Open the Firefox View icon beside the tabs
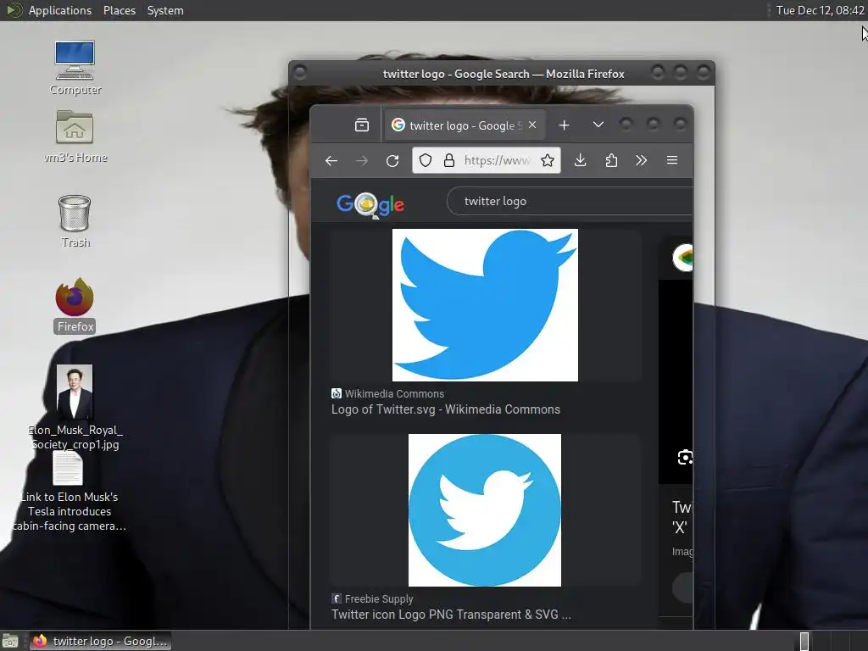868x651 pixels. pos(361,125)
